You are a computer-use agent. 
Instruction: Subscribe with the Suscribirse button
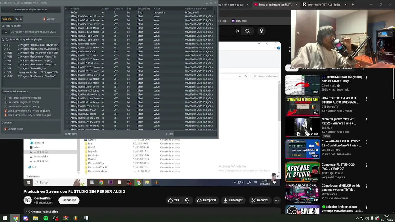click(69, 200)
